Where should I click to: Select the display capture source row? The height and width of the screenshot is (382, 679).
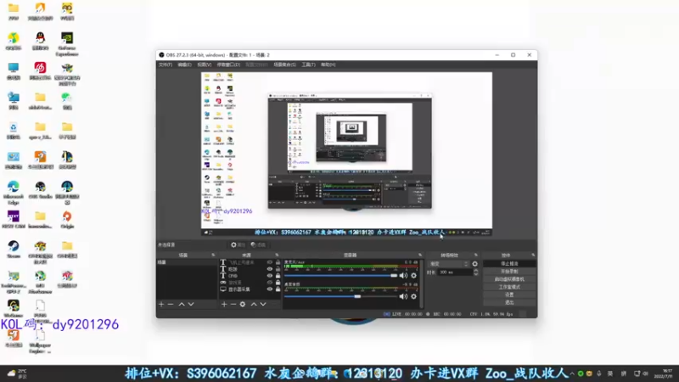pos(250,289)
